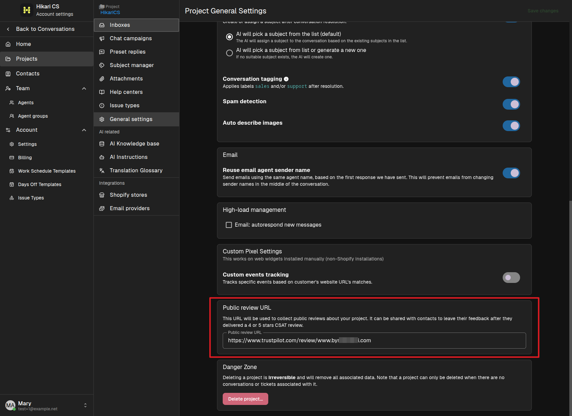
Task: Click the Email providers mail icon
Action: (x=102, y=209)
